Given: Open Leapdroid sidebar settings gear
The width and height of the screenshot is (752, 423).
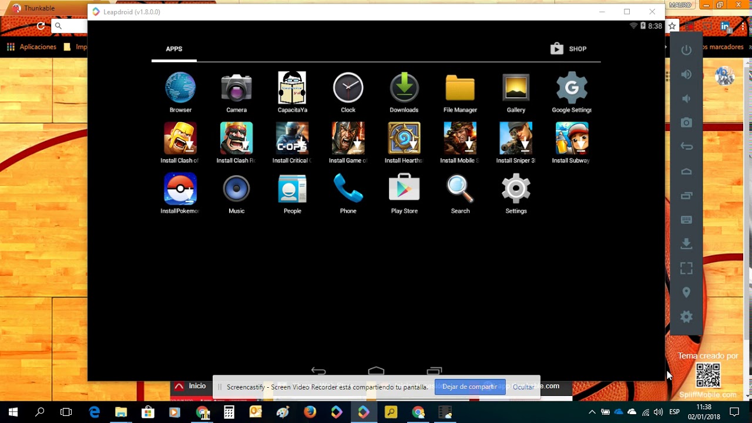Looking at the screenshot, I should (x=686, y=317).
